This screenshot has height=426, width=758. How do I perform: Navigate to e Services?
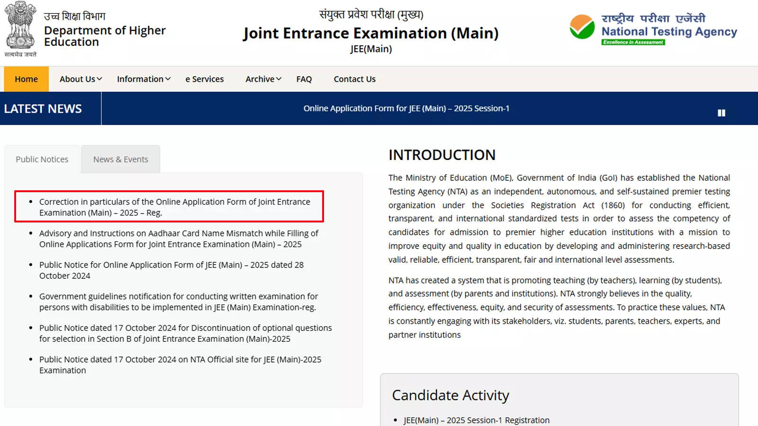[204, 79]
